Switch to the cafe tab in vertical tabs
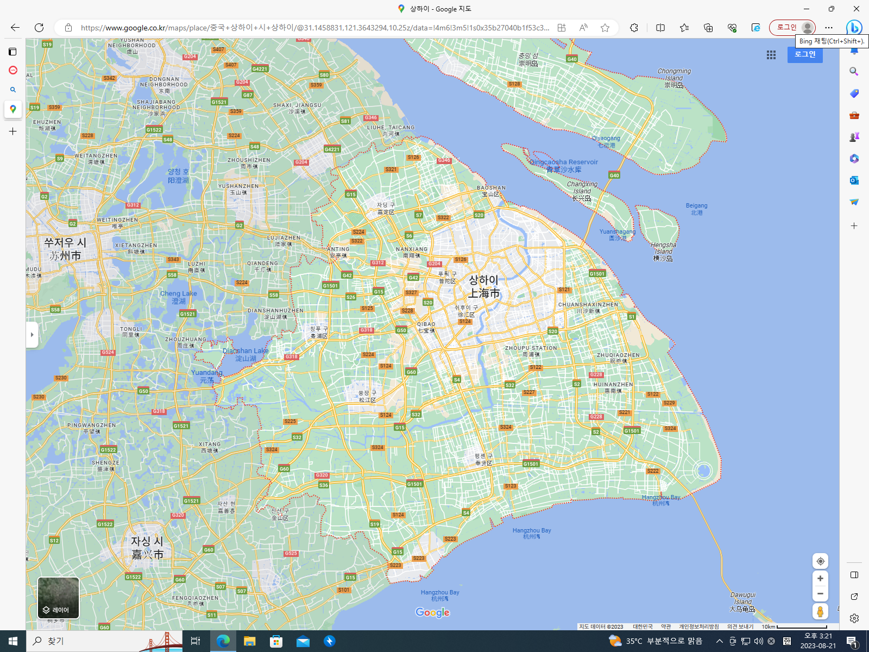This screenshot has width=869, height=652. point(13,70)
